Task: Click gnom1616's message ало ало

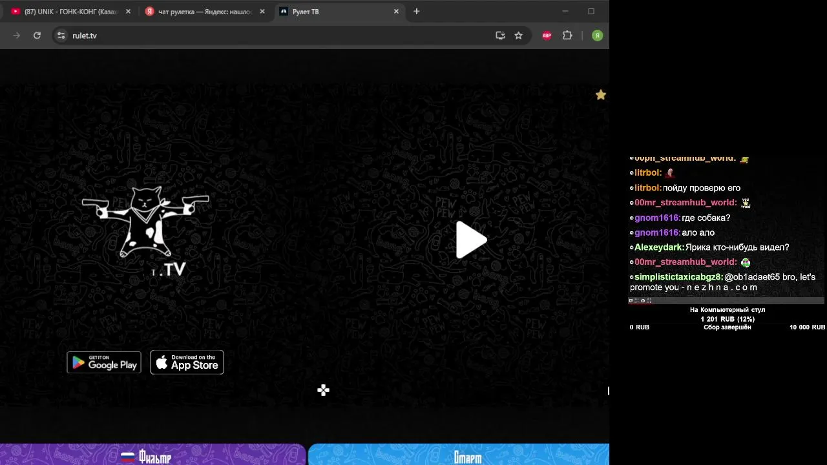Action: [x=698, y=232]
